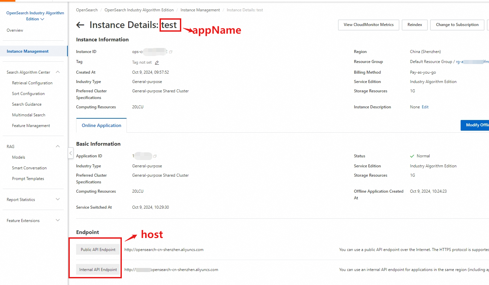This screenshot has width=489, height=285.
Task: Open Models under RAG
Action: (x=19, y=157)
